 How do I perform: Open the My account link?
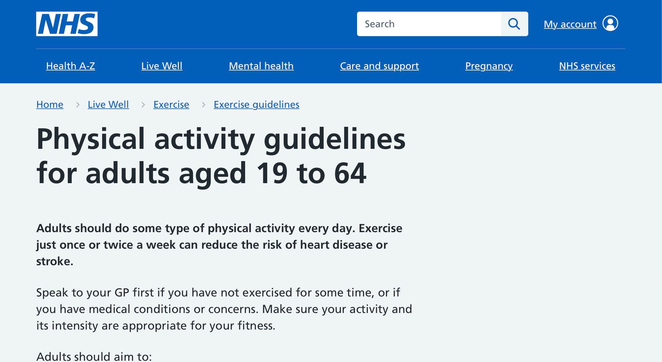(x=570, y=24)
